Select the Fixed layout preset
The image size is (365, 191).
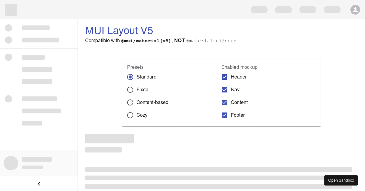pyautogui.click(x=130, y=89)
